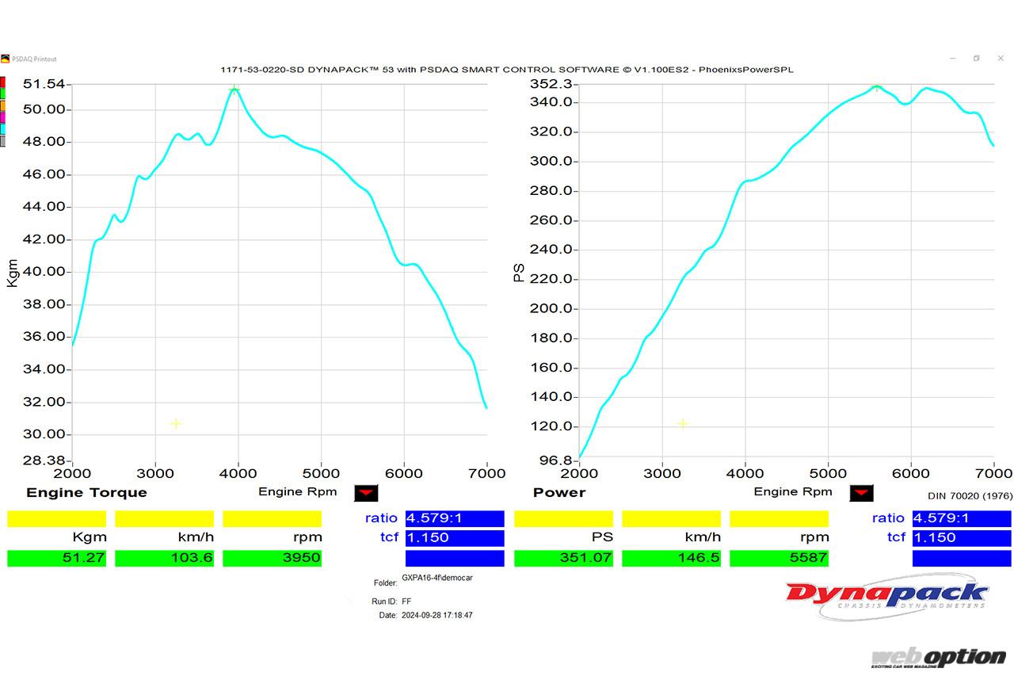Image resolution: width=1014 pixels, height=676 pixels.
Task: Click the yellow field above torque rpm
Action: click(272, 518)
